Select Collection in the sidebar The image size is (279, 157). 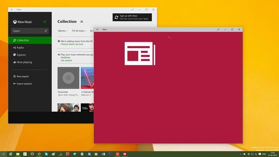tap(30, 40)
